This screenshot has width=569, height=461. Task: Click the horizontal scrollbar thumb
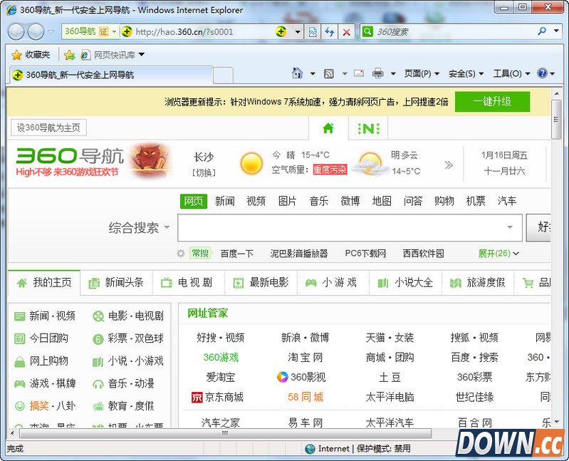coord(225,433)
